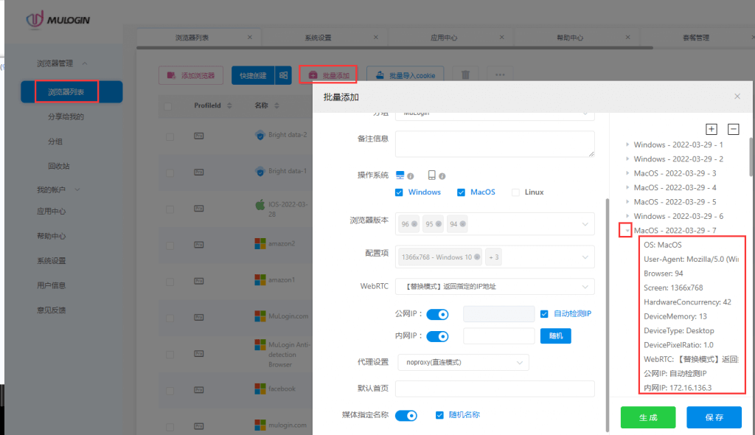Switch to the 系统设置 tab
The height and width of the screenshot is (435, 755).
(318, 38)
